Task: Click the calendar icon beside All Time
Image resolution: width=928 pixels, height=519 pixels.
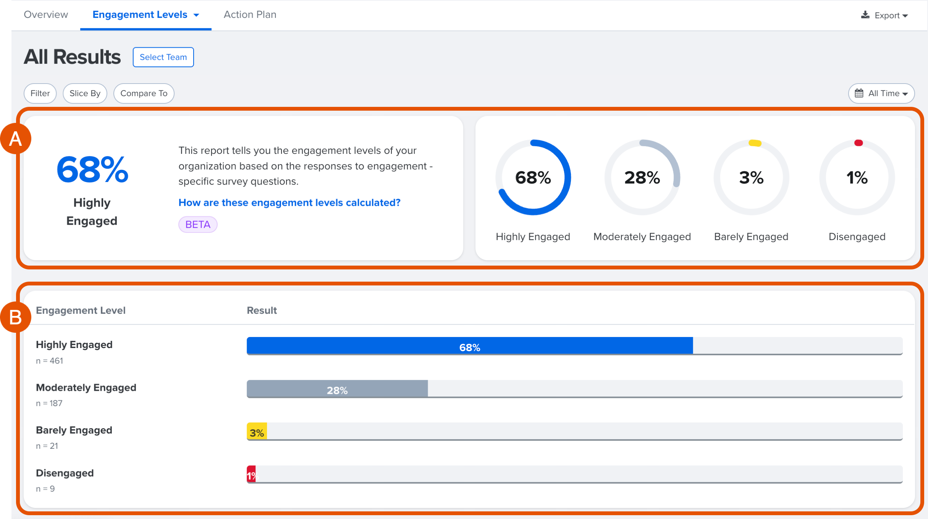Action: (859, 93)
